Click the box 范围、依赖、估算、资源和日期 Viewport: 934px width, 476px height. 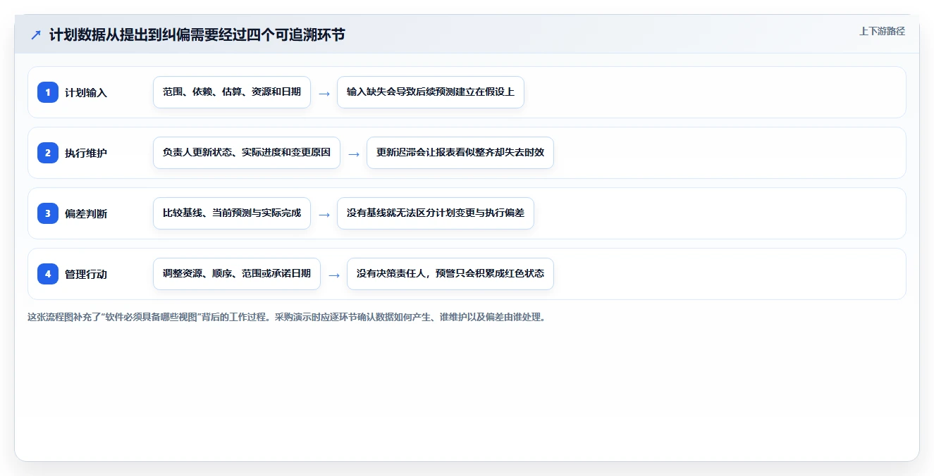click(232, 92)
